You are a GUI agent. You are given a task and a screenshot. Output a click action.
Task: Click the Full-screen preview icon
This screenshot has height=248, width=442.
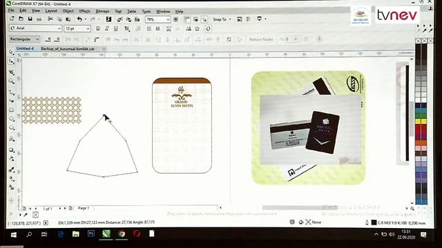tap(175, 19)
